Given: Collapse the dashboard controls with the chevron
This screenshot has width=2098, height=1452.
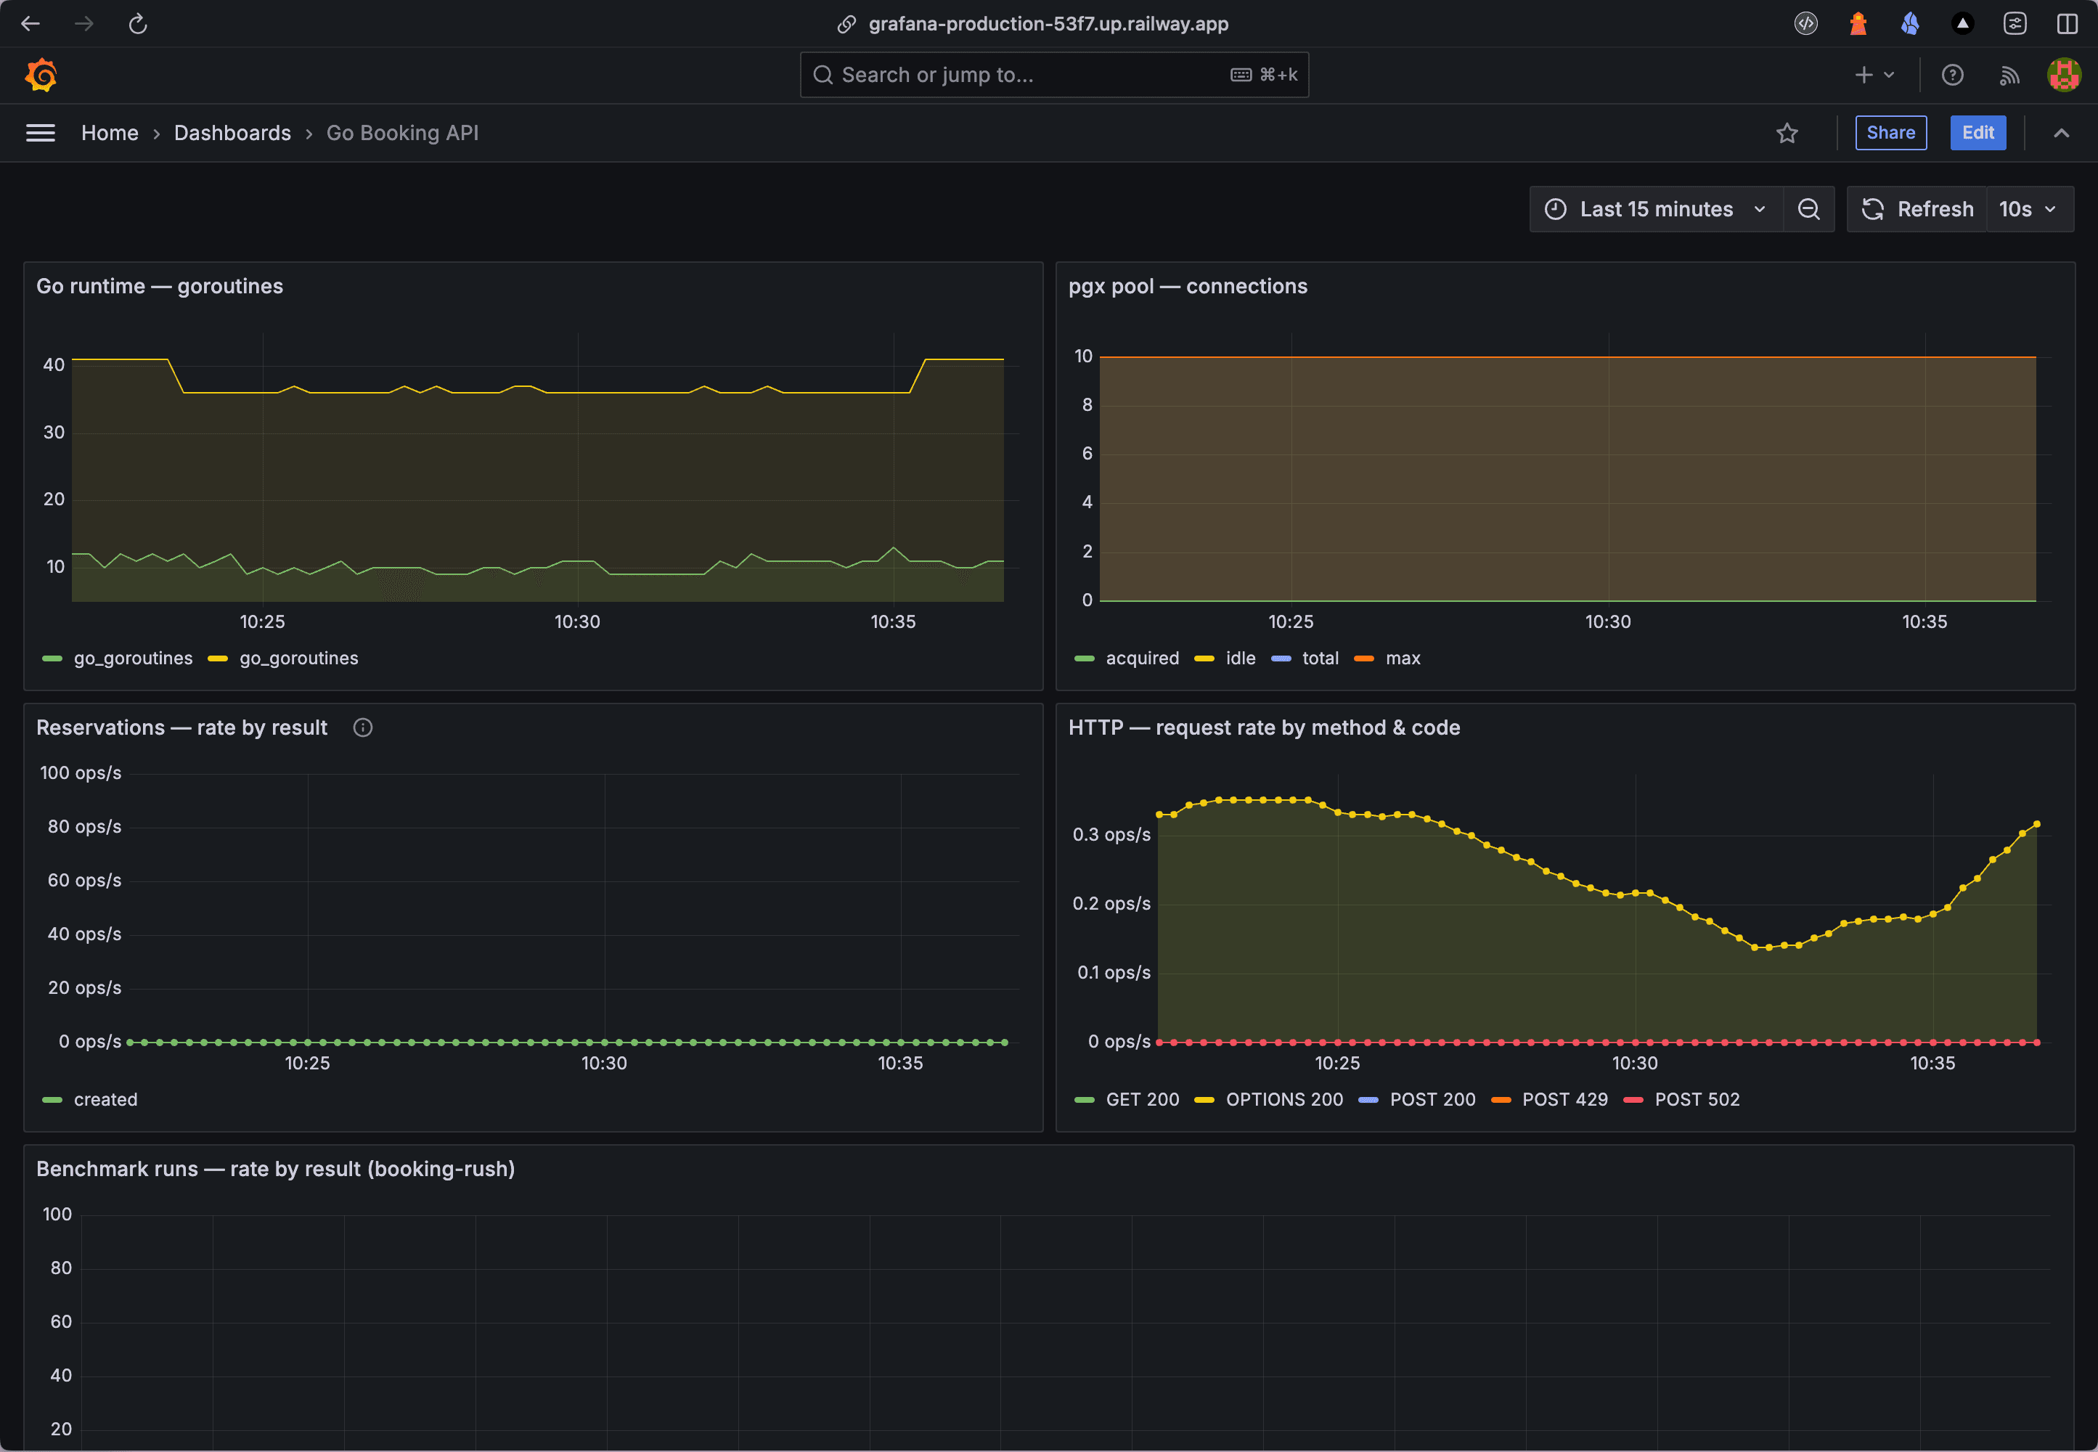Looking at the screenshot, I should pos(2061,133).
